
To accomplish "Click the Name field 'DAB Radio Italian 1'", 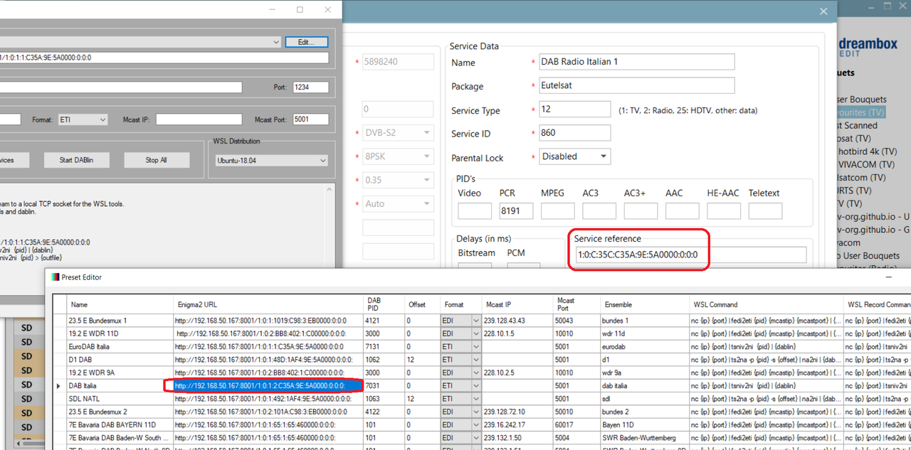I will click(x=636, y=62).
